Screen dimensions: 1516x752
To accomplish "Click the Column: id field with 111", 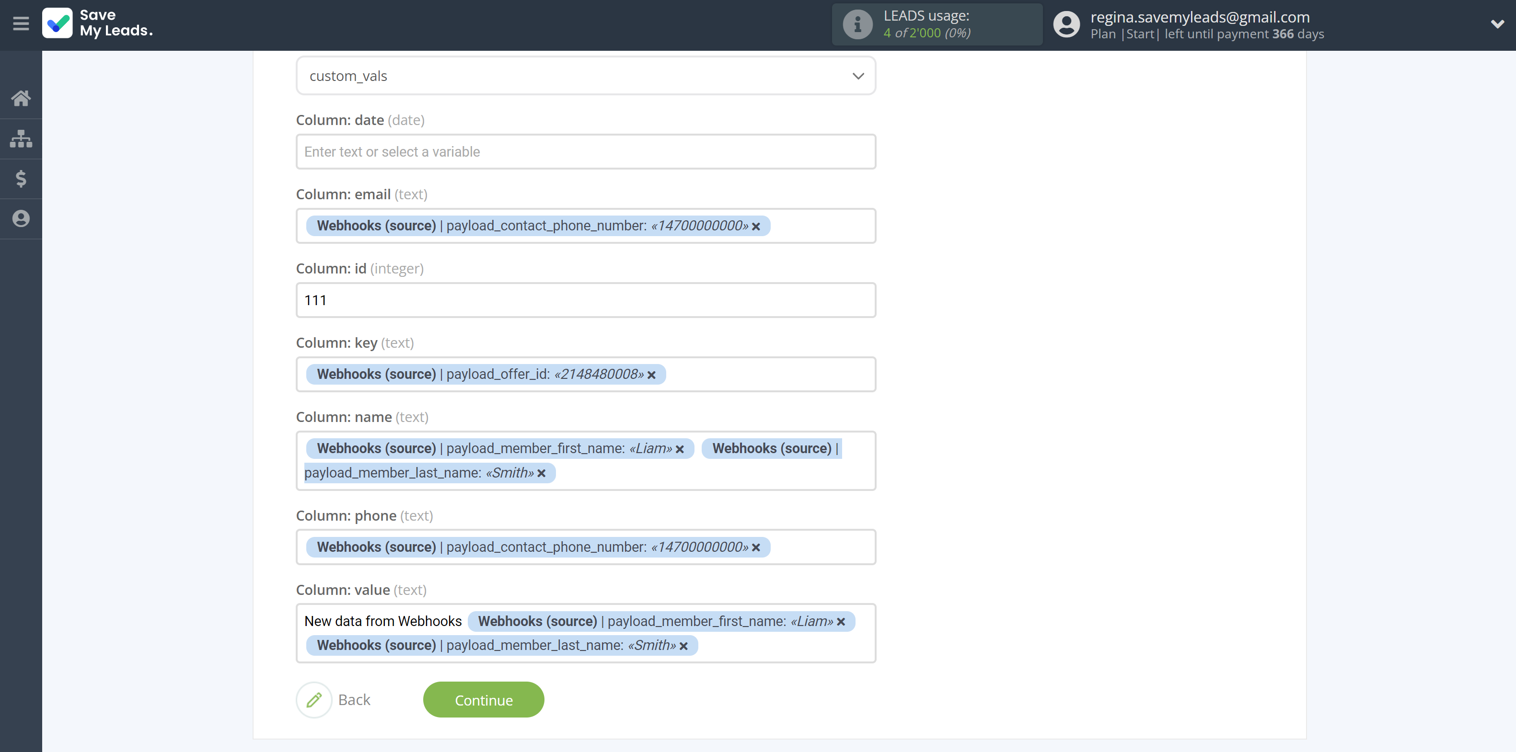I will click(586, 300).
